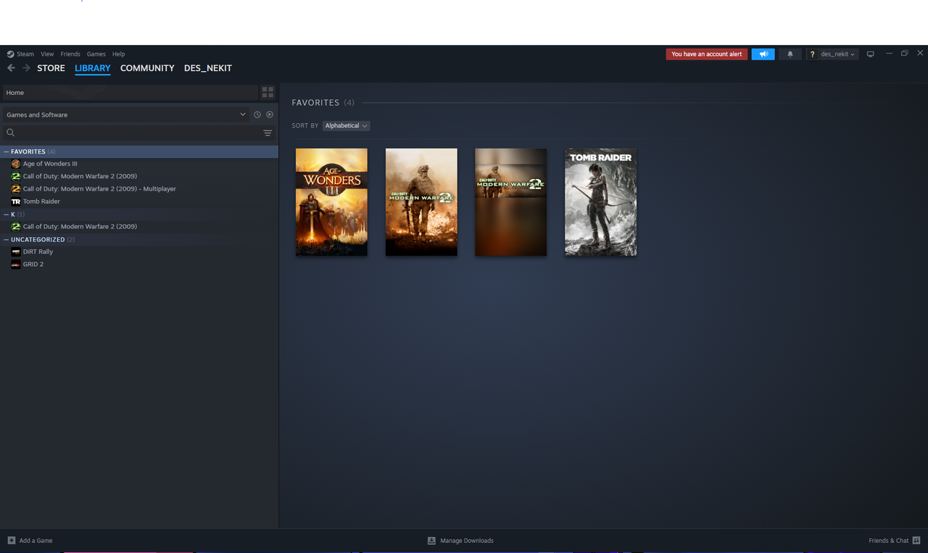Viewport: 928px width, 553px height.
Task: Open first Modern Warfare 2 soldier cover
Action: 421,202
